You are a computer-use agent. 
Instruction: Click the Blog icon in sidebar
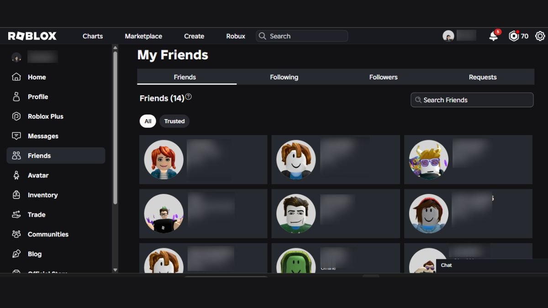(x=16, y=254)
